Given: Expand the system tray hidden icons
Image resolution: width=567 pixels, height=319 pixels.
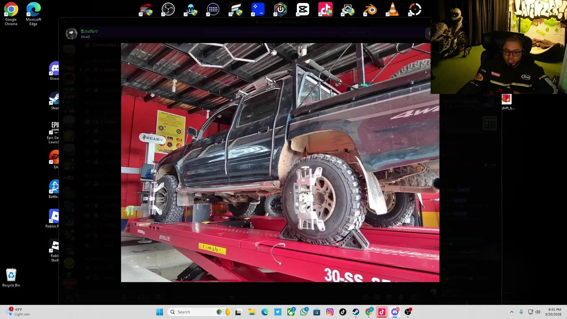Looking at the screenshot, I should point(512,312).
